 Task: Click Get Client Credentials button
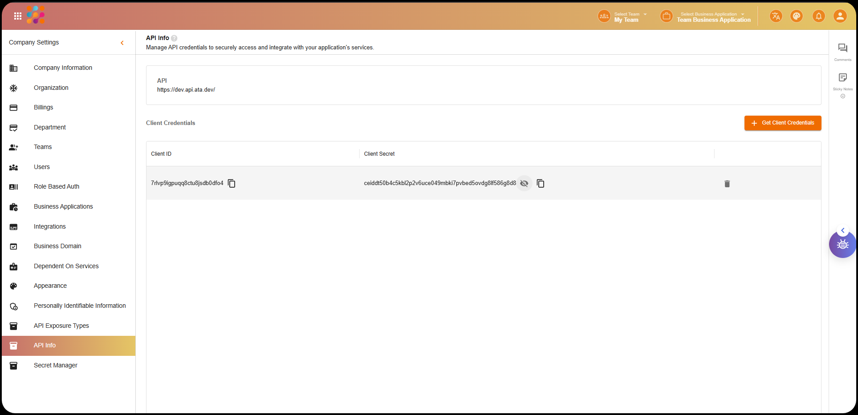click(x=782, y=123)
